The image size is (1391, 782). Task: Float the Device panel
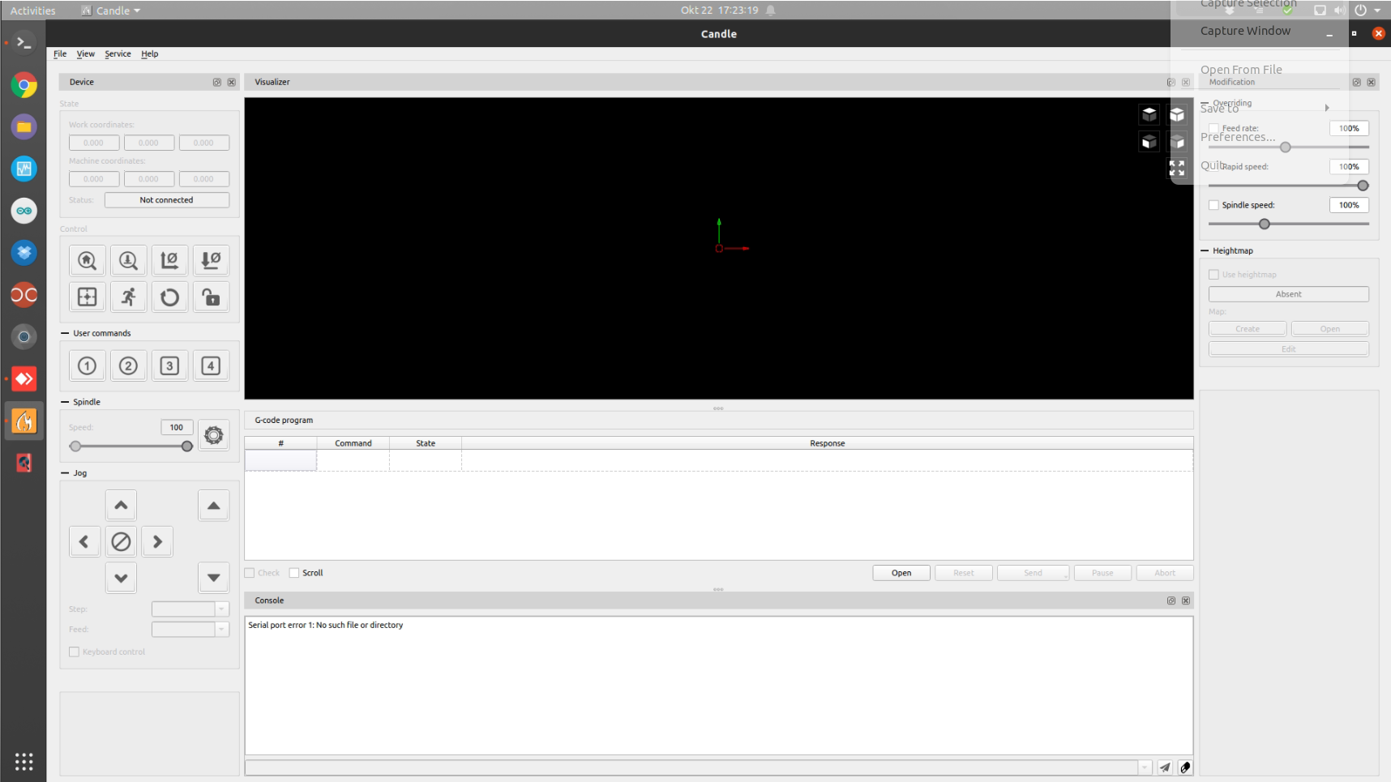pos(217,82)
